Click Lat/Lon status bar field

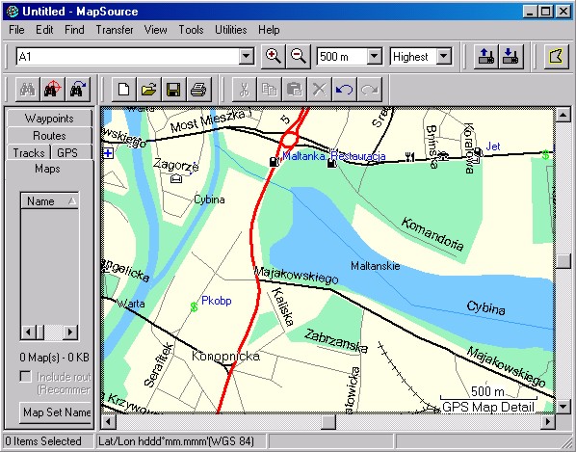[x=181, y=441]
